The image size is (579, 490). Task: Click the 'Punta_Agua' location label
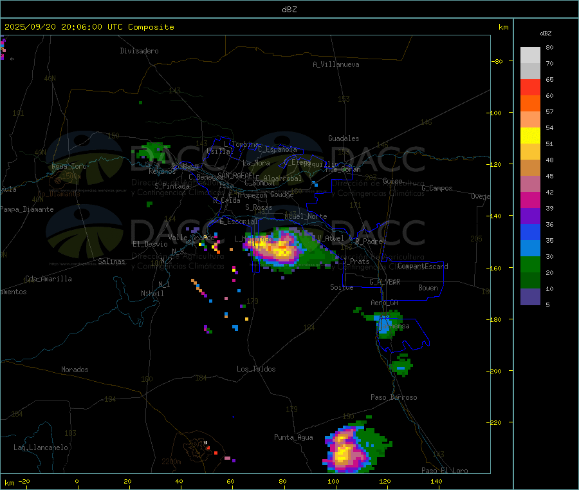293,437
